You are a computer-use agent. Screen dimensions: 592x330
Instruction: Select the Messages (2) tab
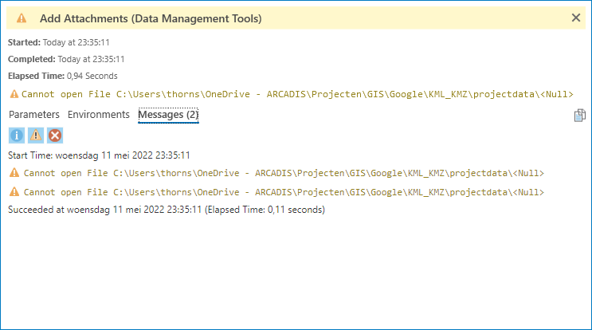[x=168, y=115]
